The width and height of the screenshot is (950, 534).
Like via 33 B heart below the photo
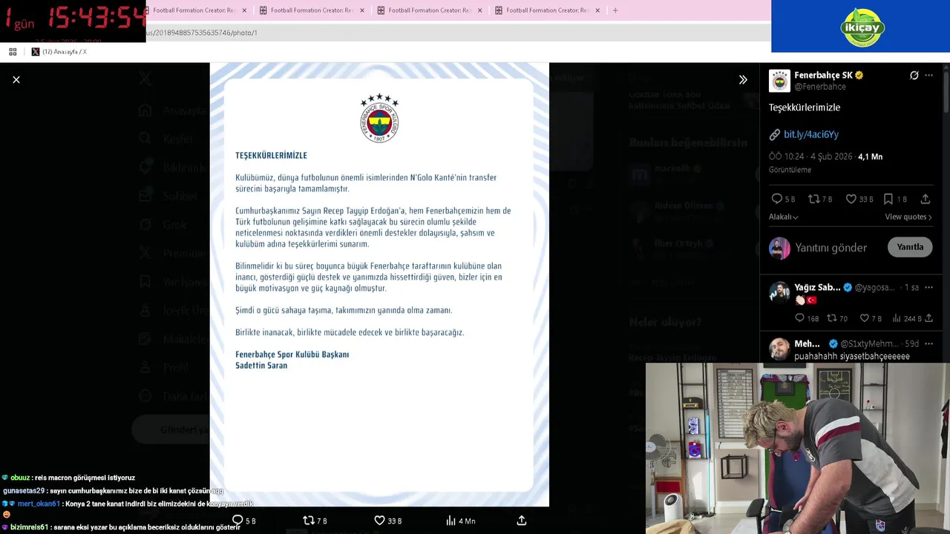click(x=387, y=521)
